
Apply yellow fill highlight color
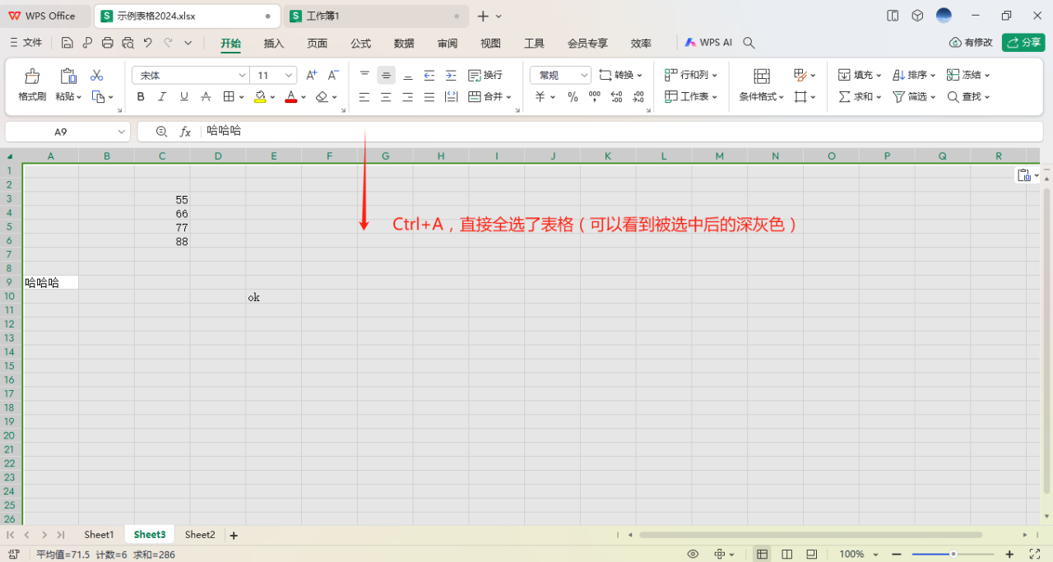coord(260,97)
